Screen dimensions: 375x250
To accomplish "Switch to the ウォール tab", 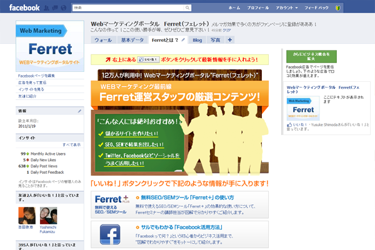I will pos(103,39).
